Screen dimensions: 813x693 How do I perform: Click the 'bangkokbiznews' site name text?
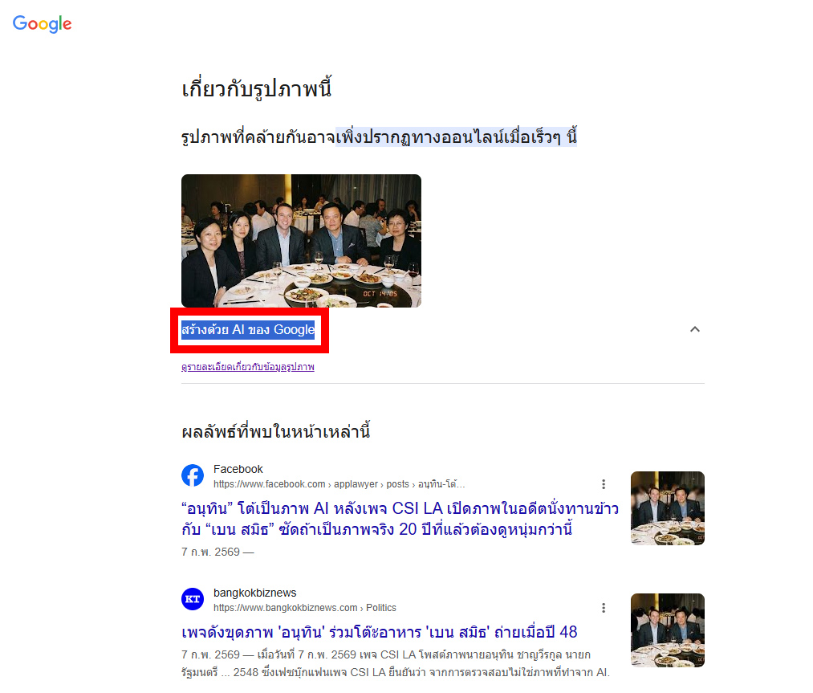coord(255,593)
